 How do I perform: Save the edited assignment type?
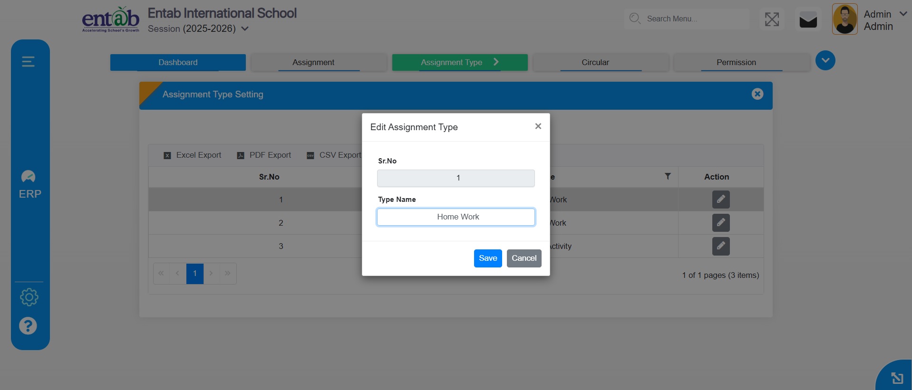pyautogui.click(x=487, y=258)
